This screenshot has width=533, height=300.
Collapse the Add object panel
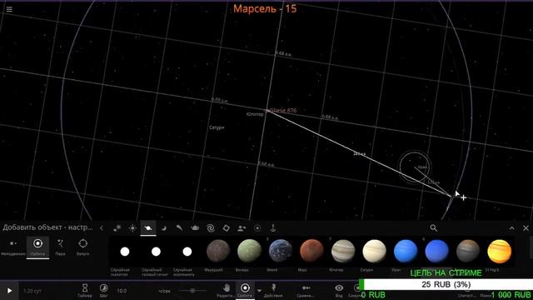pyautogui.click(x=512, y=228)
